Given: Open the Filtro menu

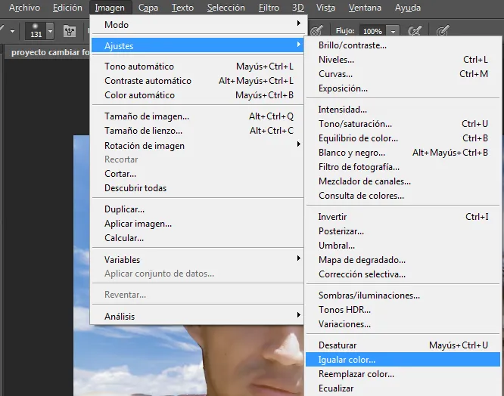Looking at the screenshot, I should pyautogui.click(x=269, y=8).
